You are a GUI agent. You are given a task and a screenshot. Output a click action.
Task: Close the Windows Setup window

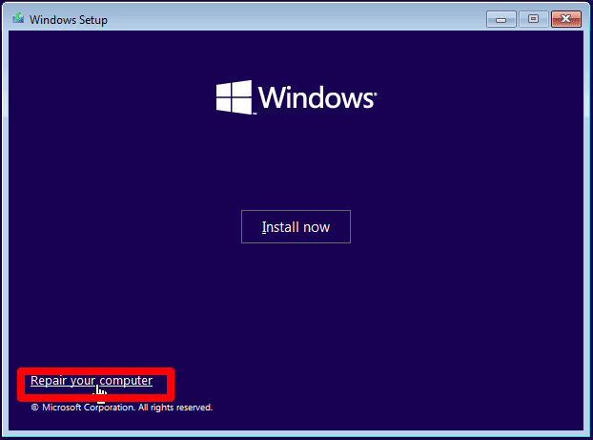pos(565,18)
